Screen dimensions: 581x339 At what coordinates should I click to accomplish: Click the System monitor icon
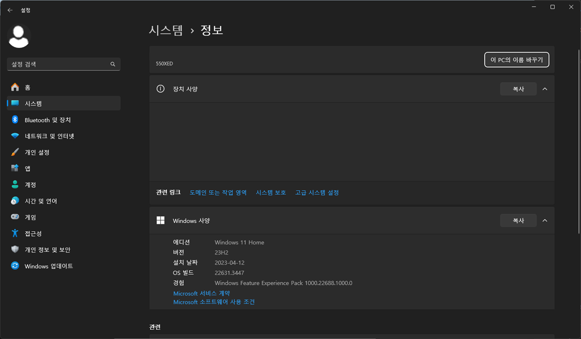click(x=15, y=103)
